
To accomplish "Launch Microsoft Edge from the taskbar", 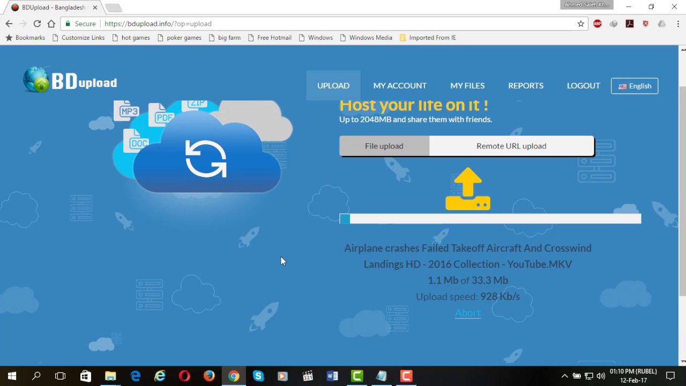I will point(135,376).
